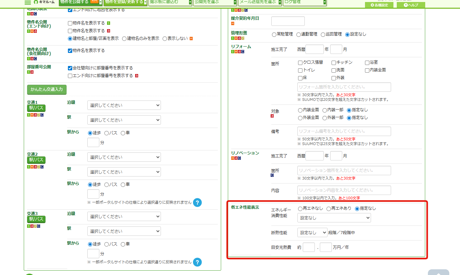Open the ヘルプ help button
The image size is (460, 275).
pos(411,5)
